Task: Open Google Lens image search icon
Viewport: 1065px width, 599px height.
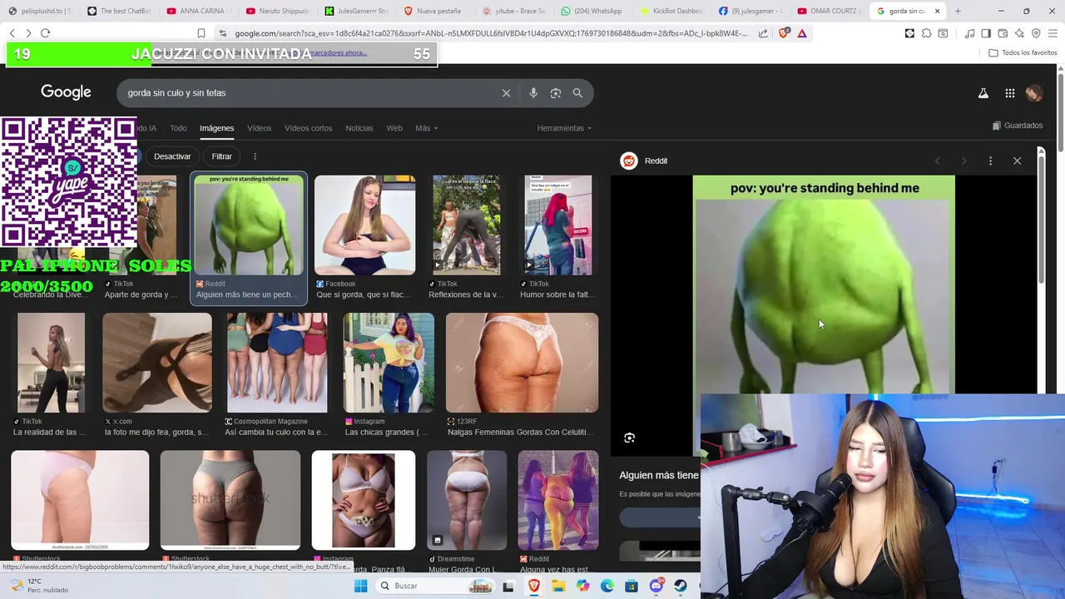Action: pyautogui.click(x=556, y=93)
